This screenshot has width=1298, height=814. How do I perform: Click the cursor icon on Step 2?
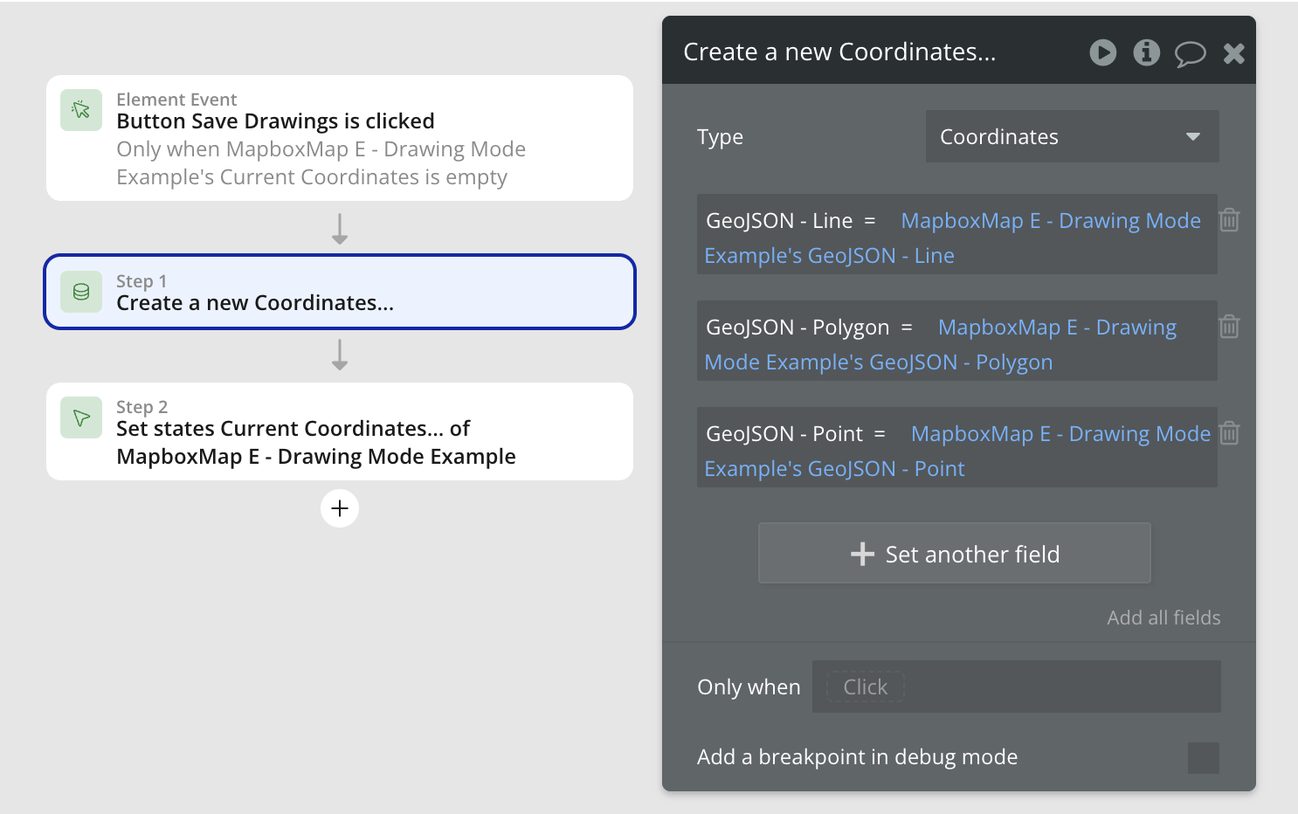pyautogui.click(x=81, y=417)
